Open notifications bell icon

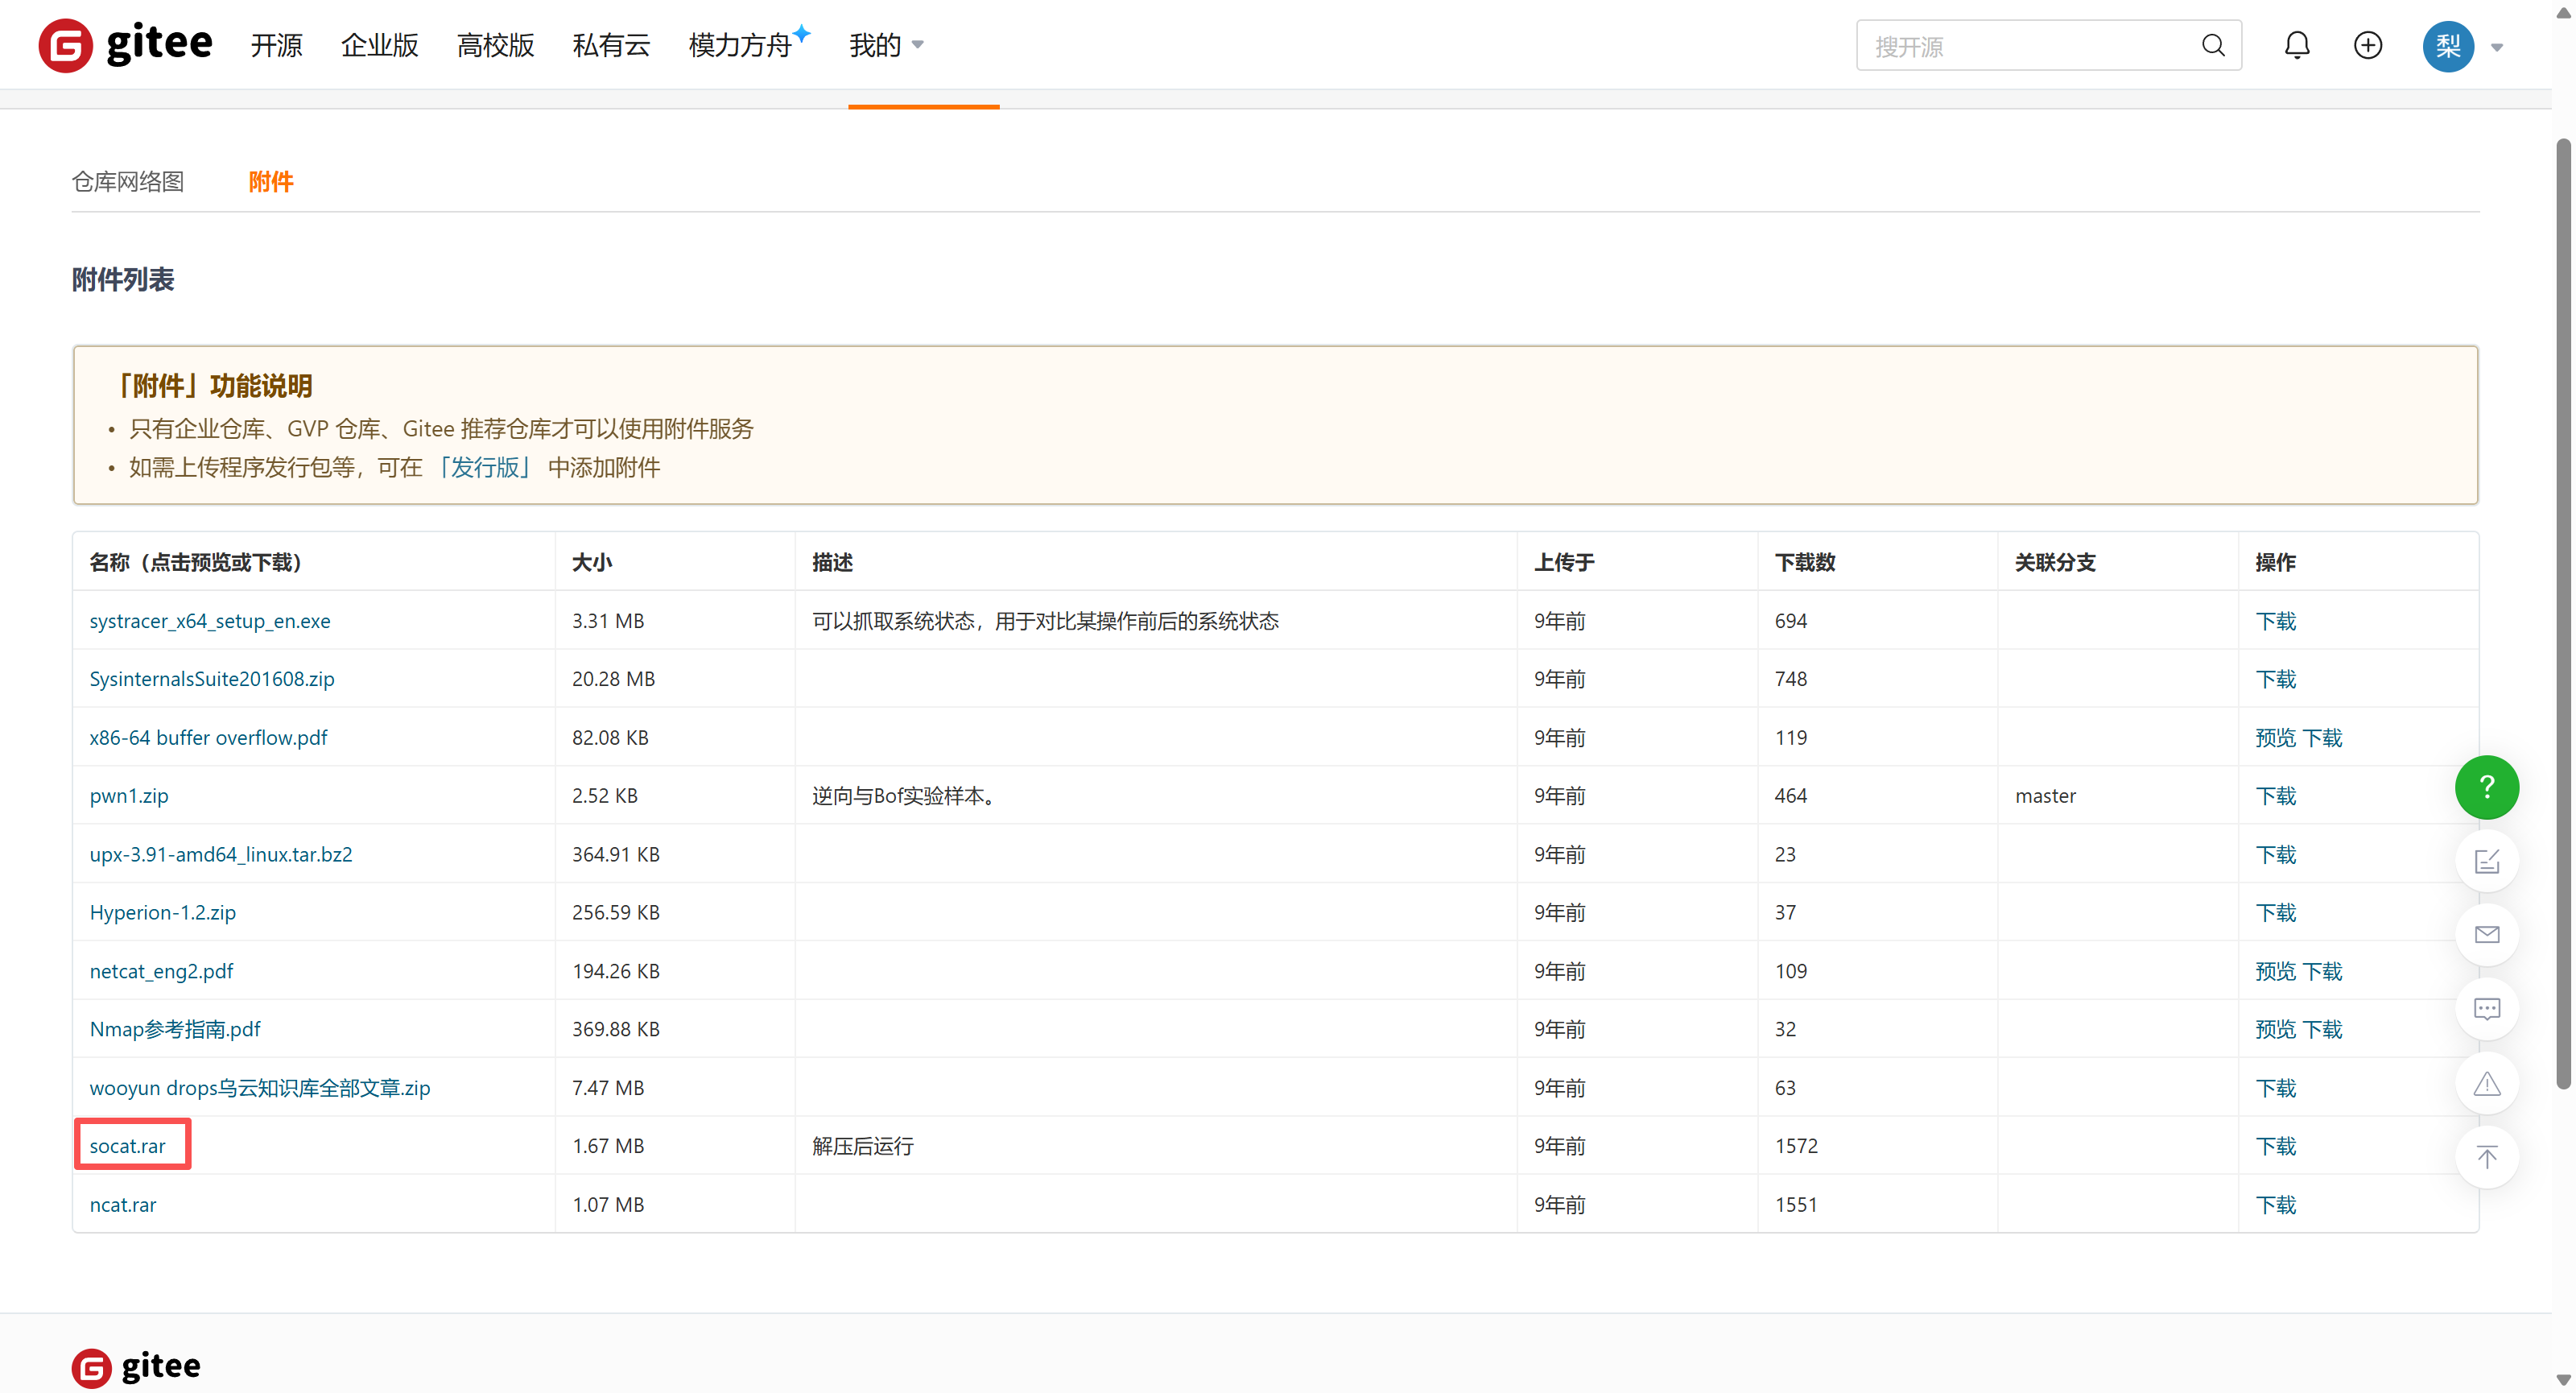coord(2297,45)
